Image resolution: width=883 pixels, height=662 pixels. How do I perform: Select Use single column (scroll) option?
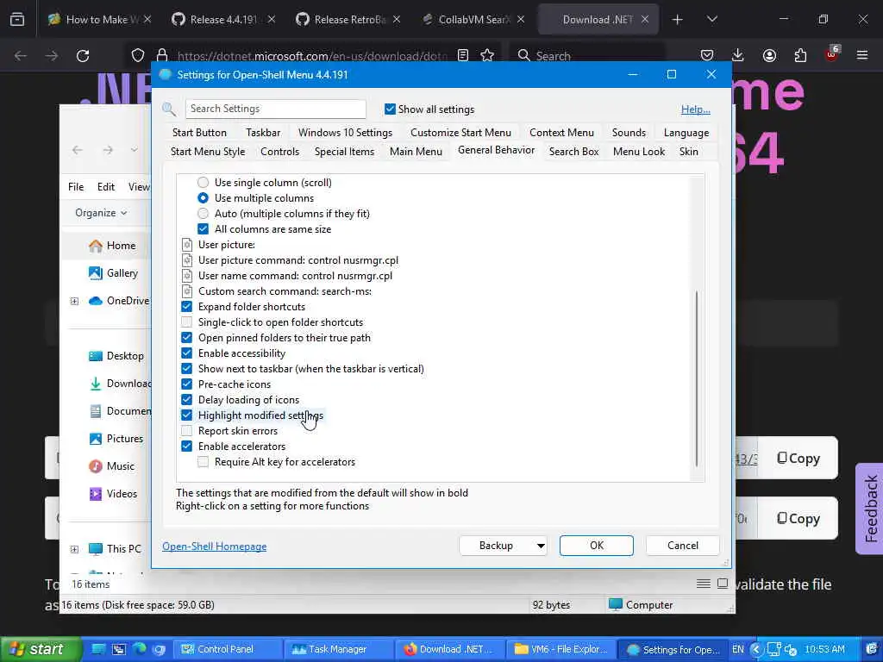pyautogui.click(x=204, y=183)
